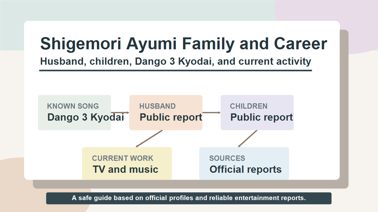The image size is (378, 212).
Task: Click the 'HUSBAND' label
Action: pyautogui.click(x=157, y=106)
